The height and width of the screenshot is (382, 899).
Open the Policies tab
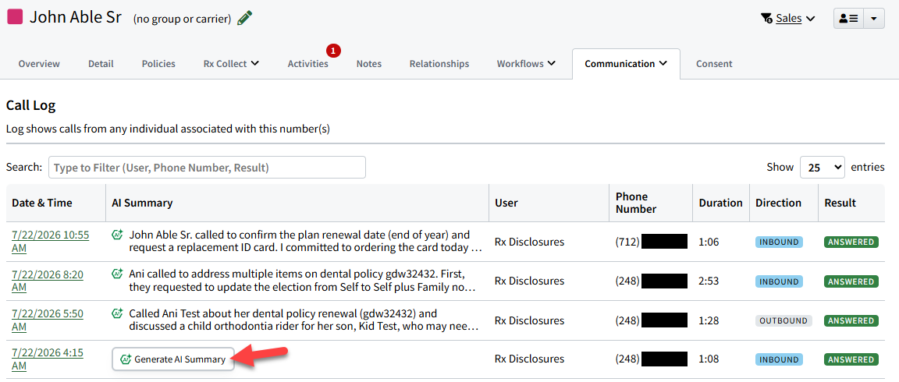pos(158,64)
